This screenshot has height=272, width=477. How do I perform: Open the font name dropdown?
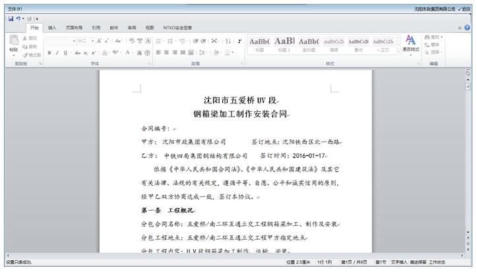[x=74, y=41]
